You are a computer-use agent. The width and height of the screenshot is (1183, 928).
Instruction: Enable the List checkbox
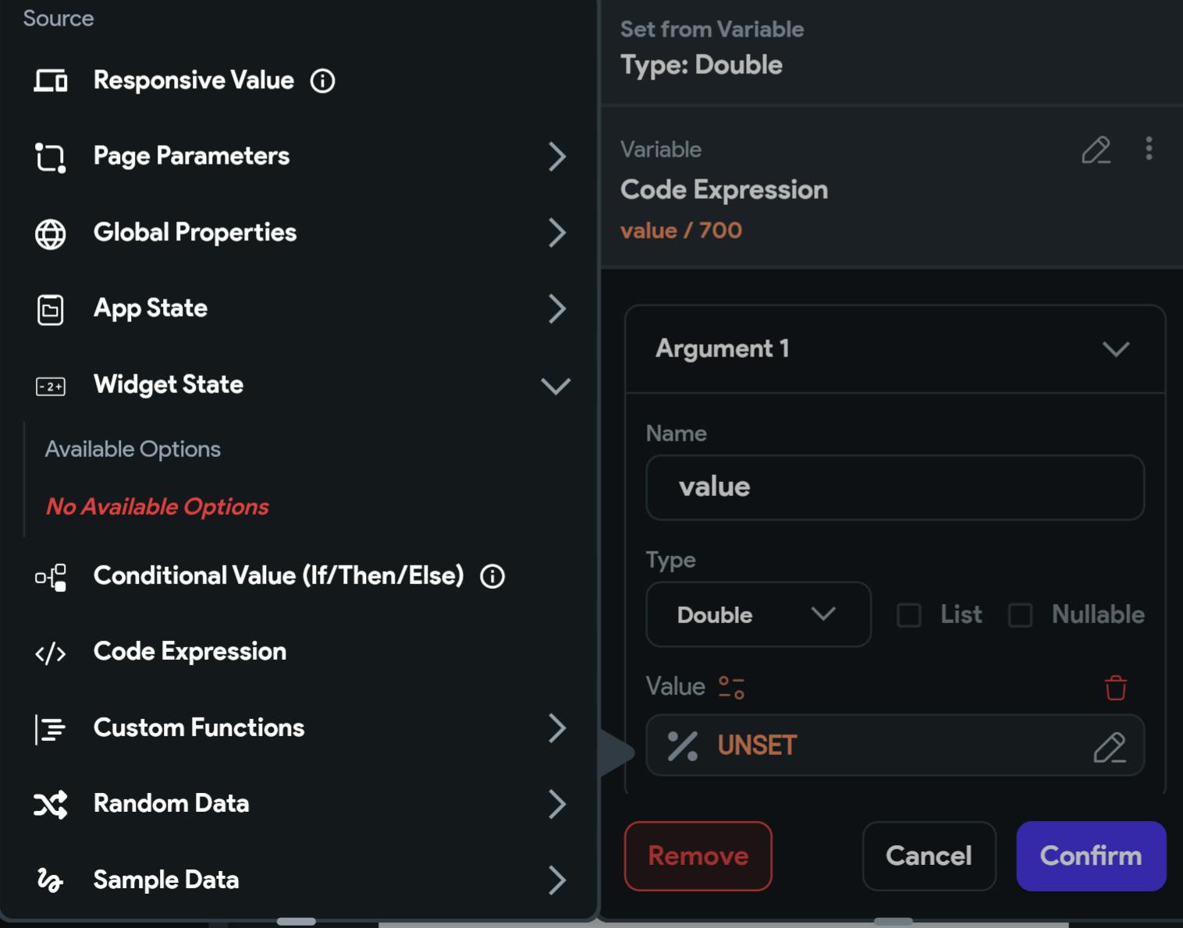pyautogui.click(x=909, y=615)
